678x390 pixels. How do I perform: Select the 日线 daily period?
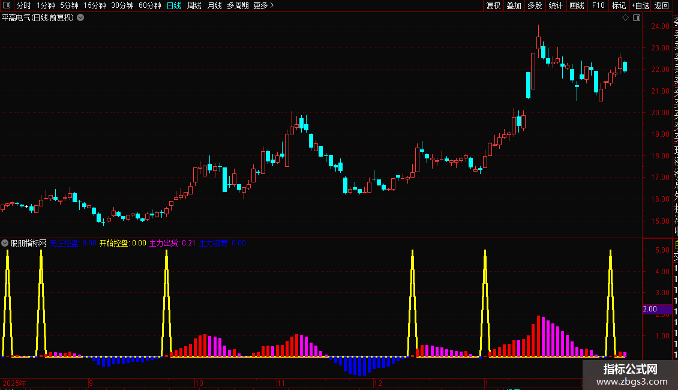174,5
